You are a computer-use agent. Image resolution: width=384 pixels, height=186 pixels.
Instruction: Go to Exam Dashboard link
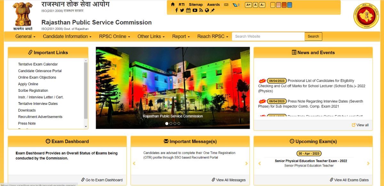pos(102,180)
